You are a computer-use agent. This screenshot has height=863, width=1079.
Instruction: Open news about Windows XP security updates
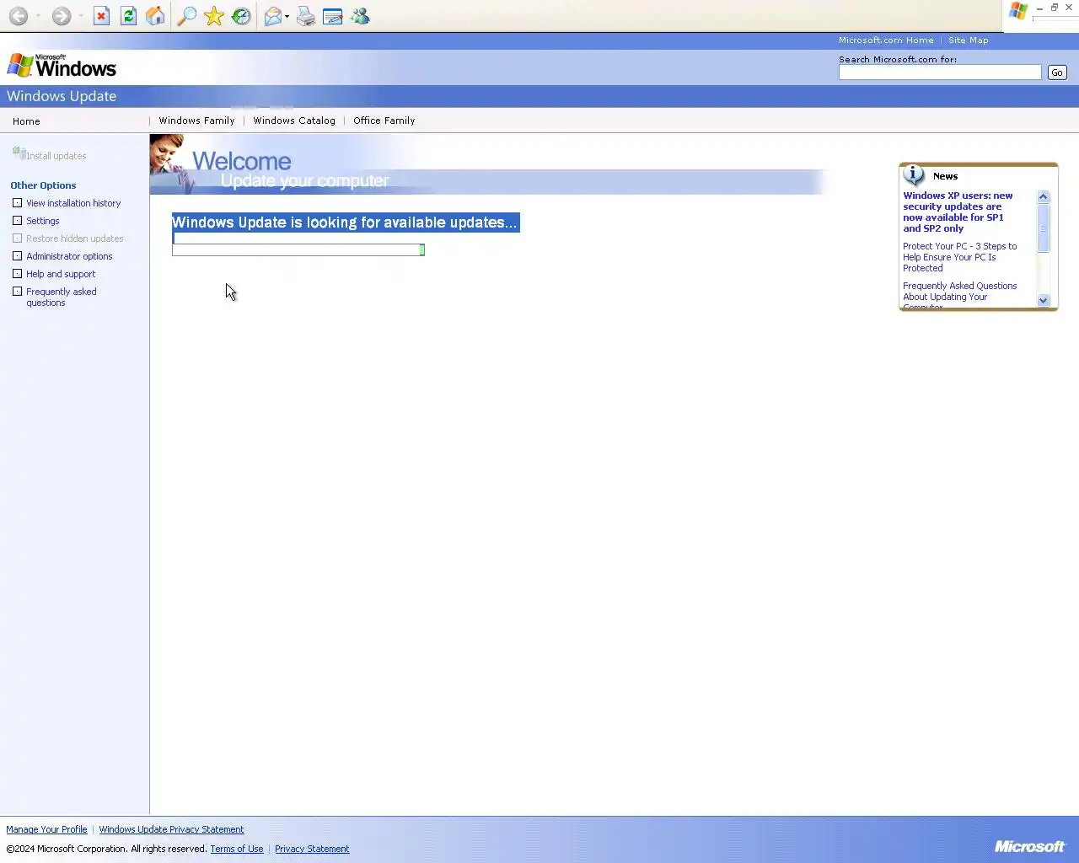[x=958, y=212]
